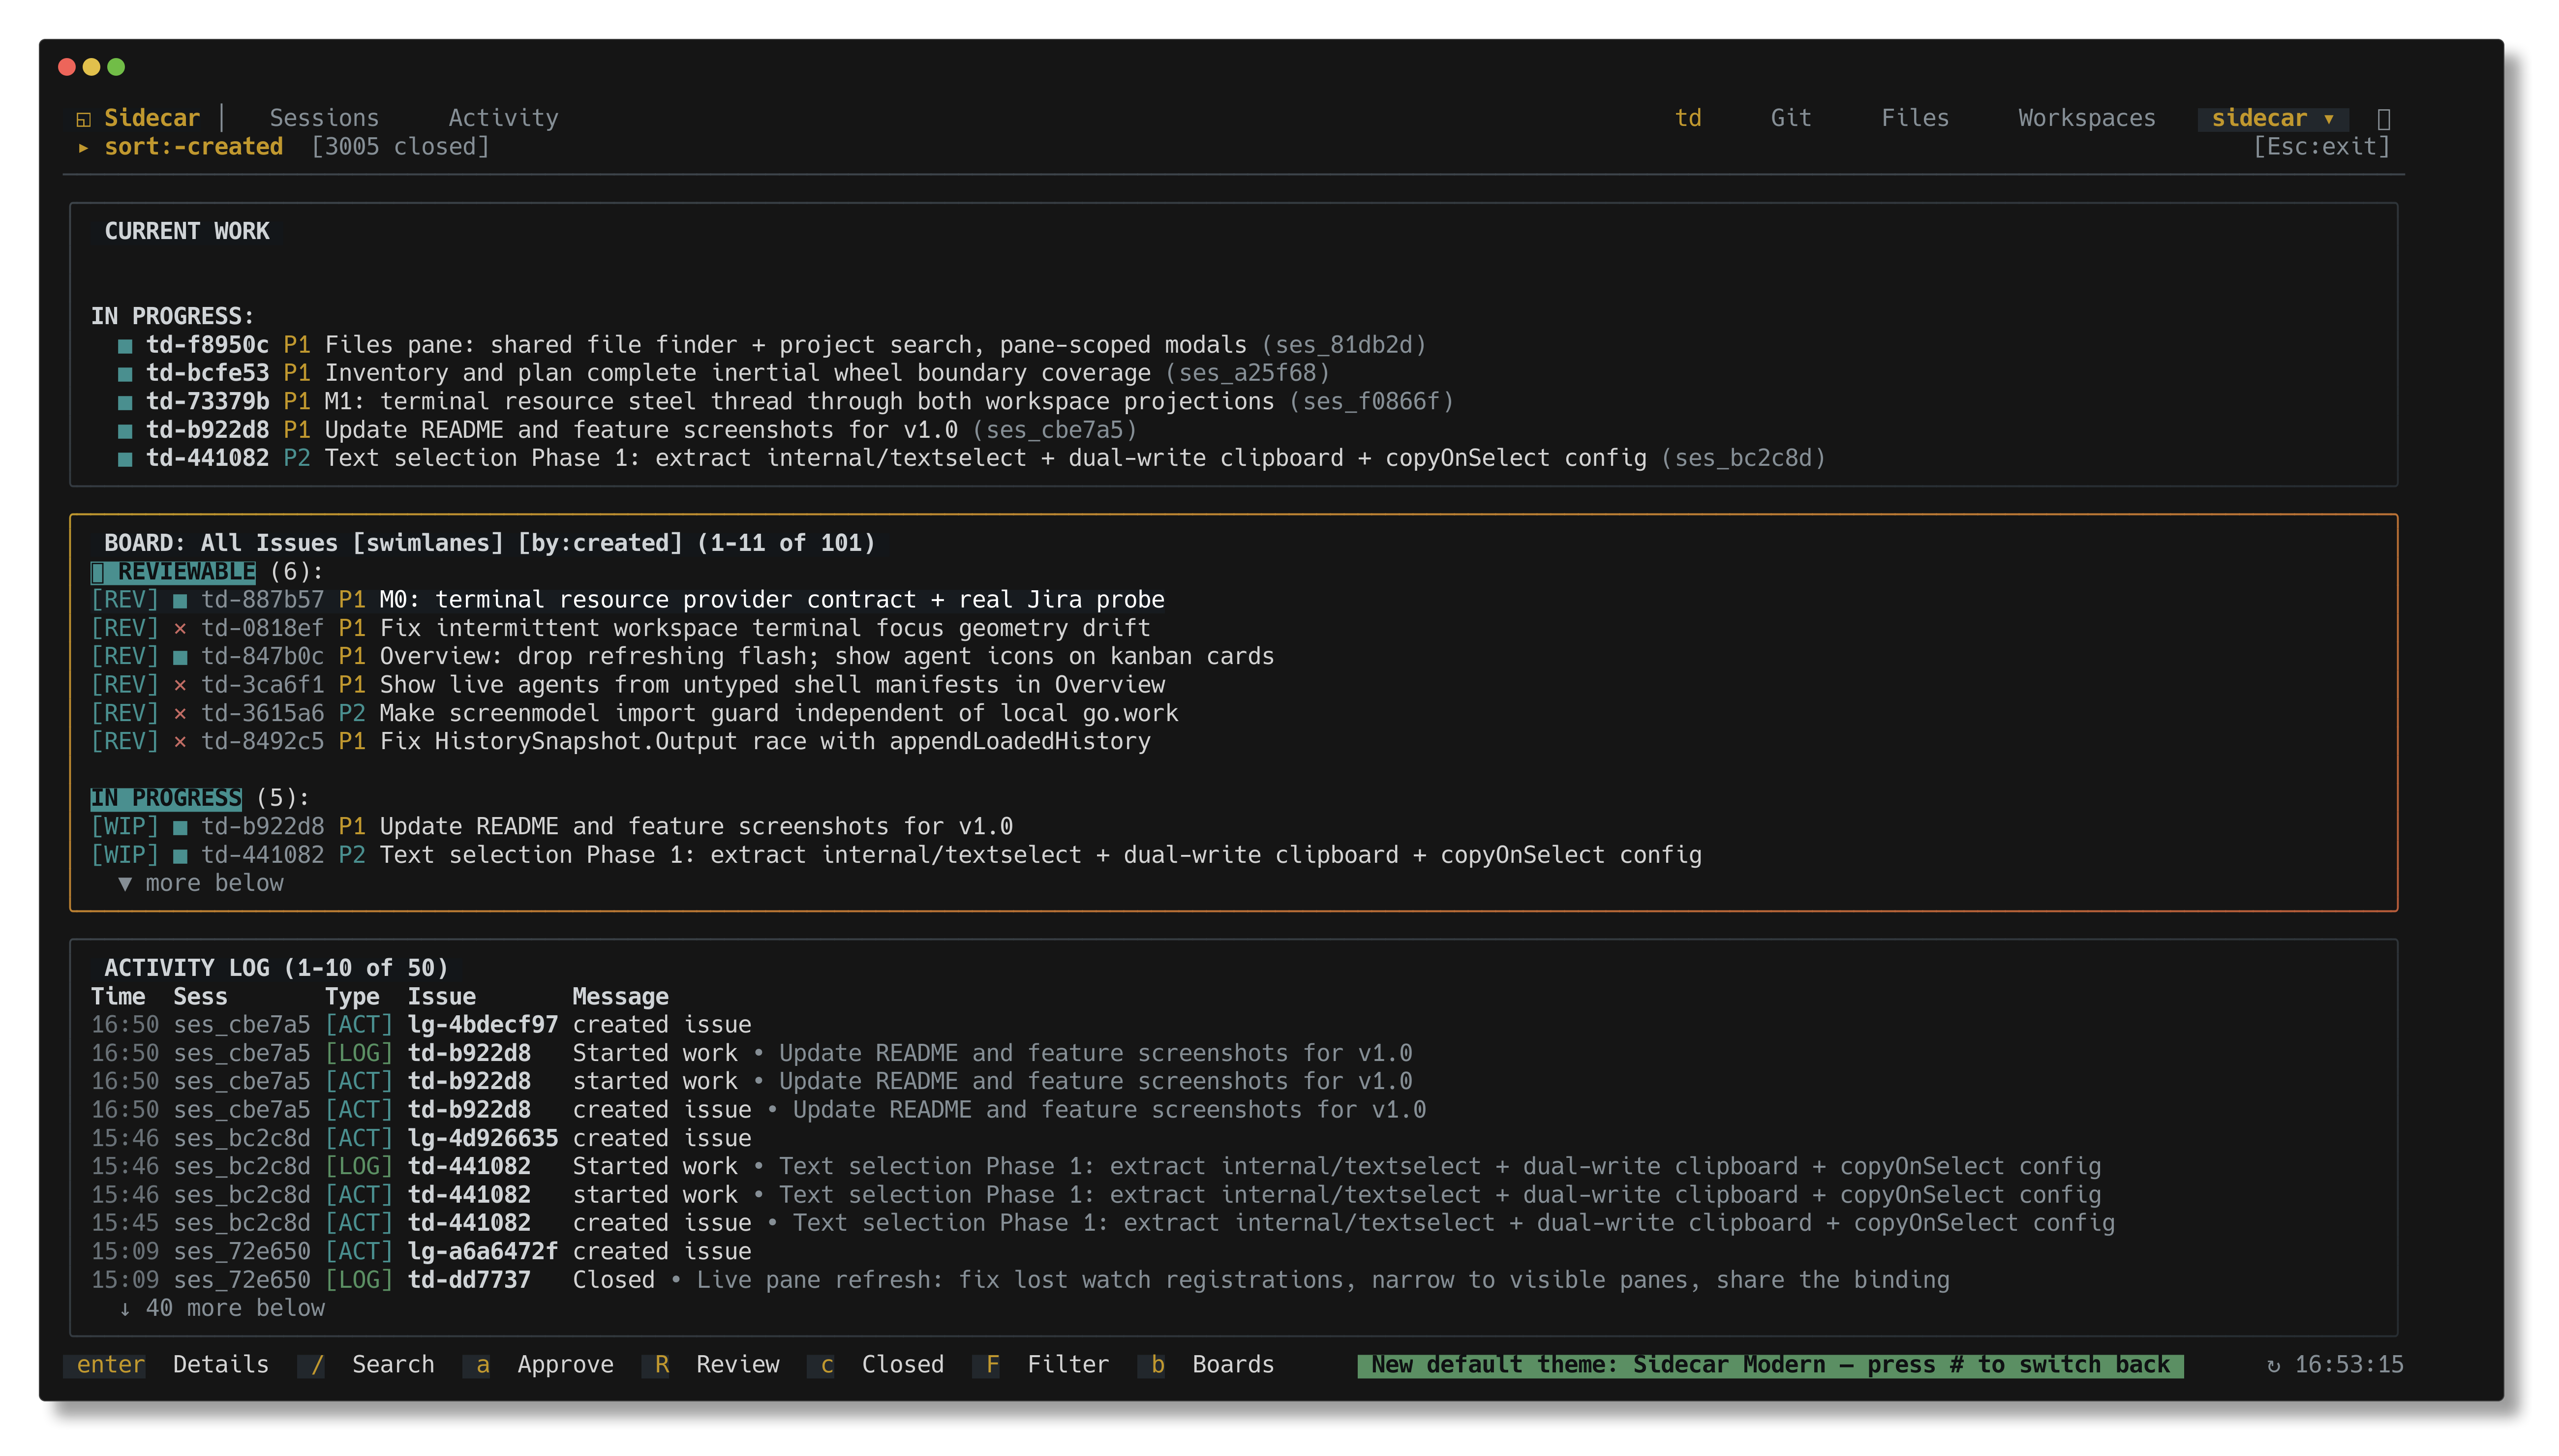Image resolution: width=2559 pixels, height=1456 pixels.
Task: Click the Boards shortcut in footer
Action: point(1207,1365)
